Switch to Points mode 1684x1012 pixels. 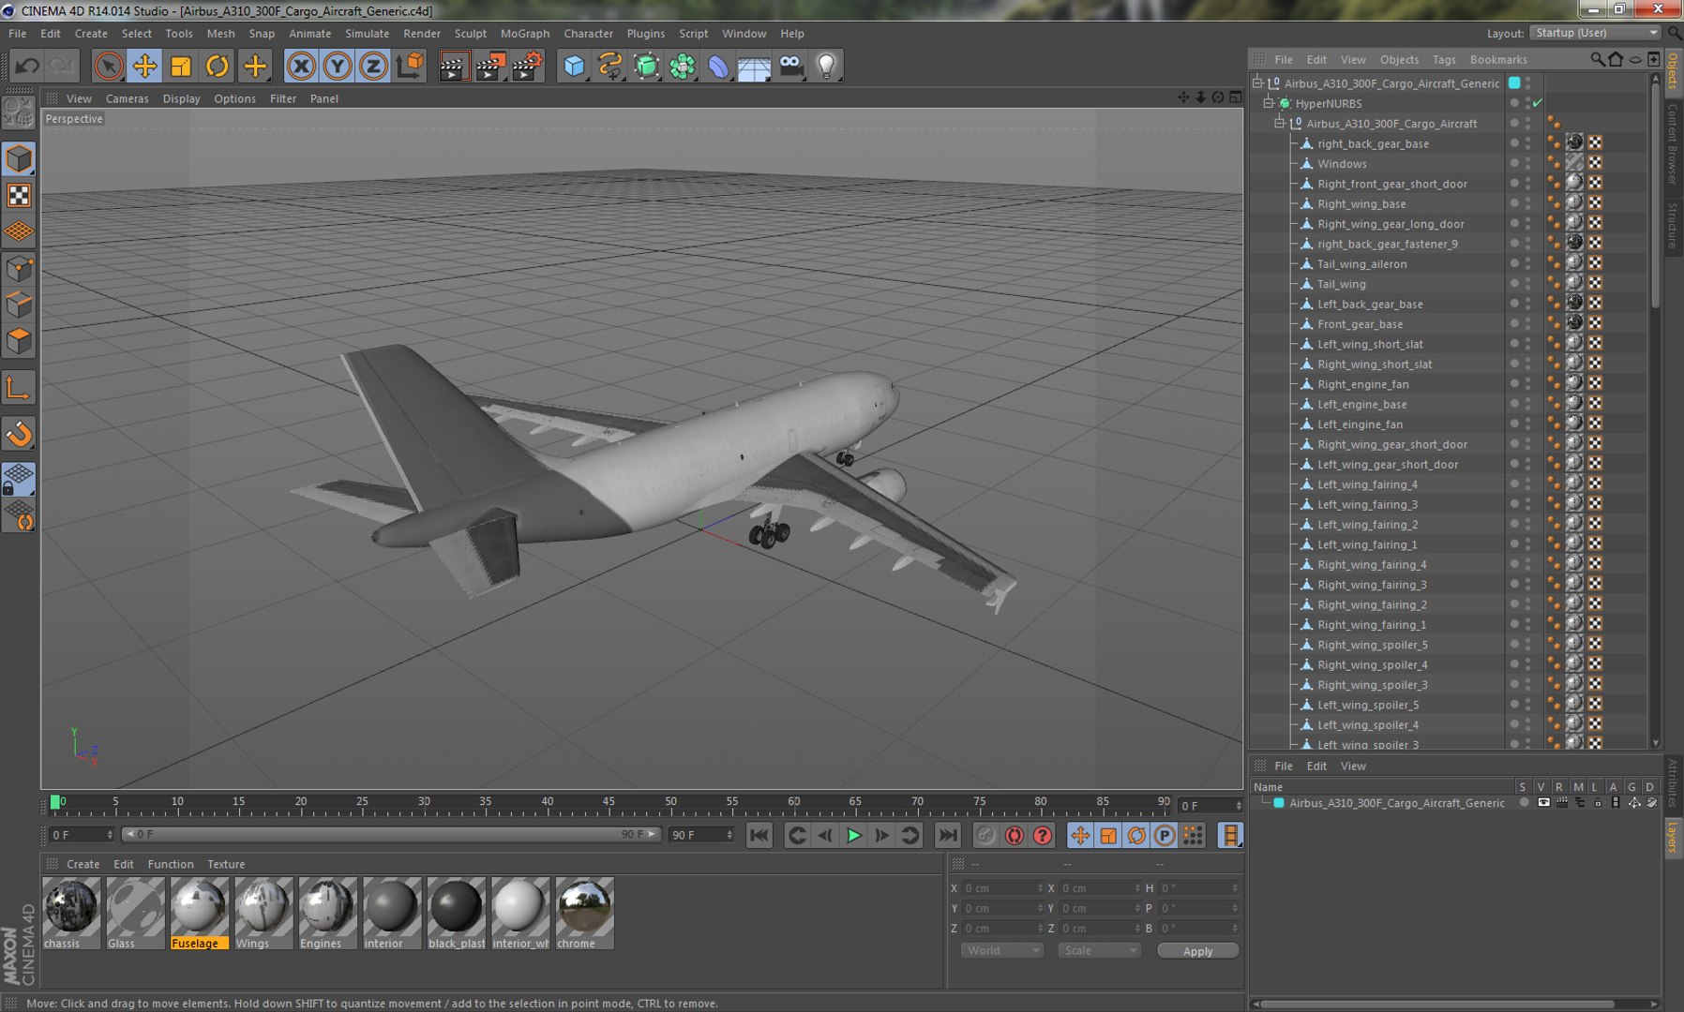pyautogui.click(x=19, y=269)
